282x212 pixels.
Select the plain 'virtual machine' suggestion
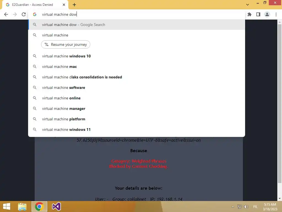tap(137, 35)
